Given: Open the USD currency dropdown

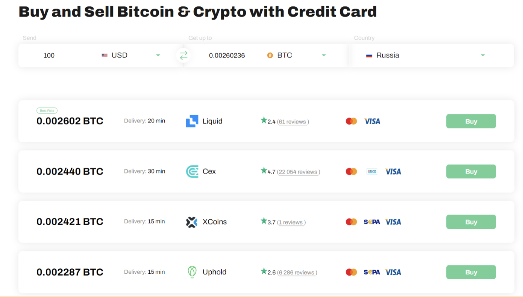Looking at the screenshot, I should [x=158, y=56].
